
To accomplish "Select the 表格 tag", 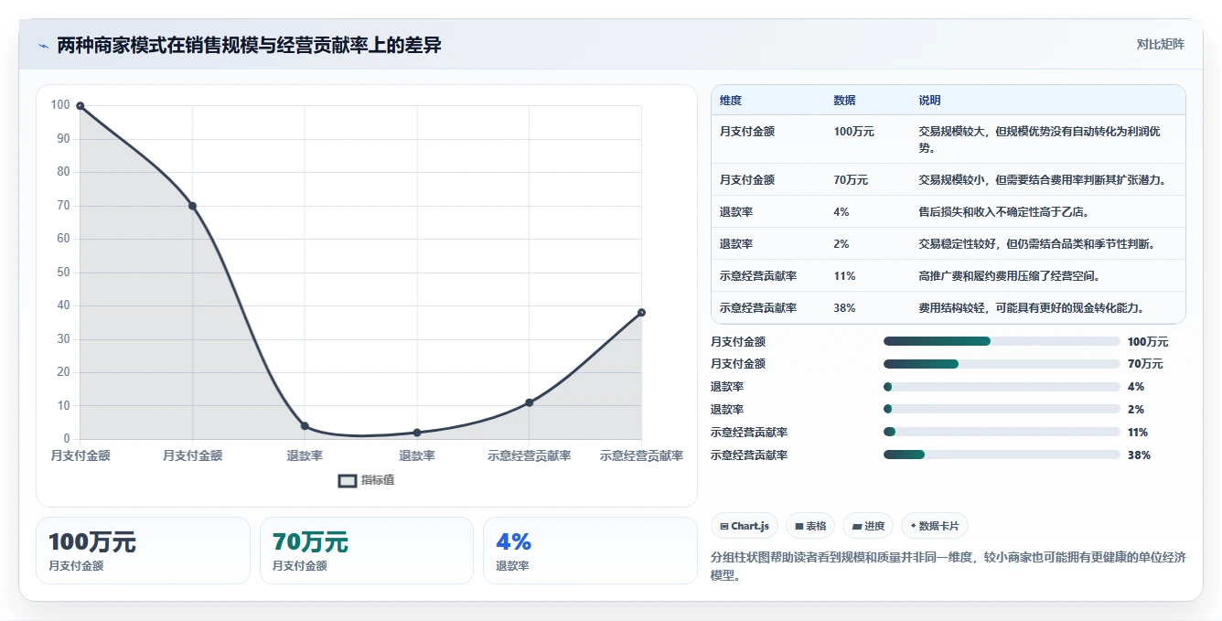I will click(x=810, y=526).
